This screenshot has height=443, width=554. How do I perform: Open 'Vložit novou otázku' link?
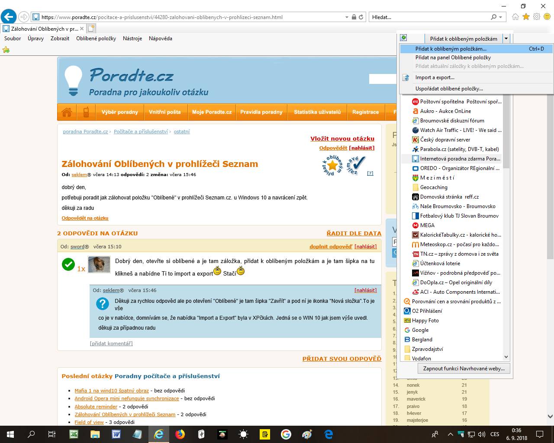click(342, 138)
